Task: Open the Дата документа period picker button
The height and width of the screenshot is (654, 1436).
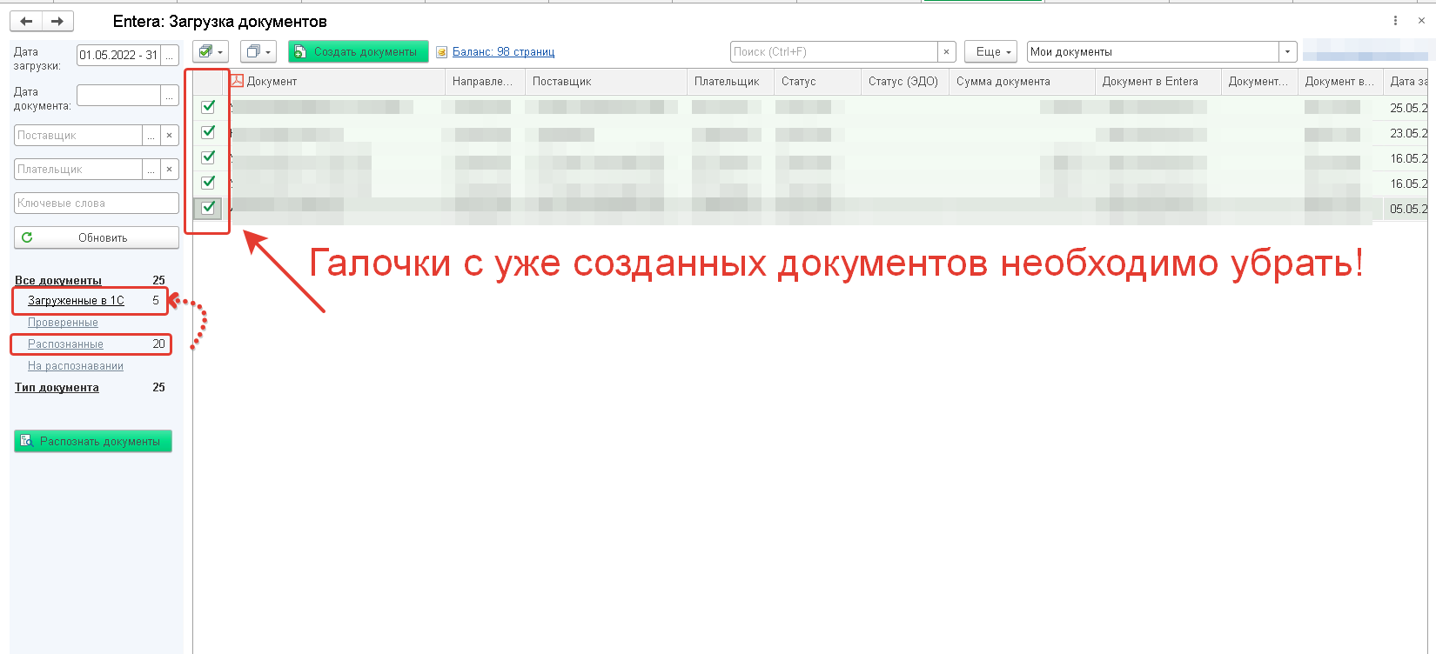Action: [x=170, y=95]
